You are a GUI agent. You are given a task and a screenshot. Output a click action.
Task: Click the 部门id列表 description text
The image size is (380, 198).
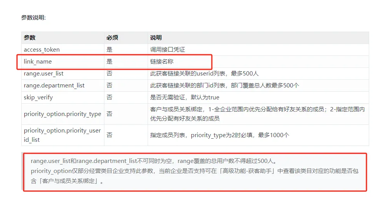(224, 86)
